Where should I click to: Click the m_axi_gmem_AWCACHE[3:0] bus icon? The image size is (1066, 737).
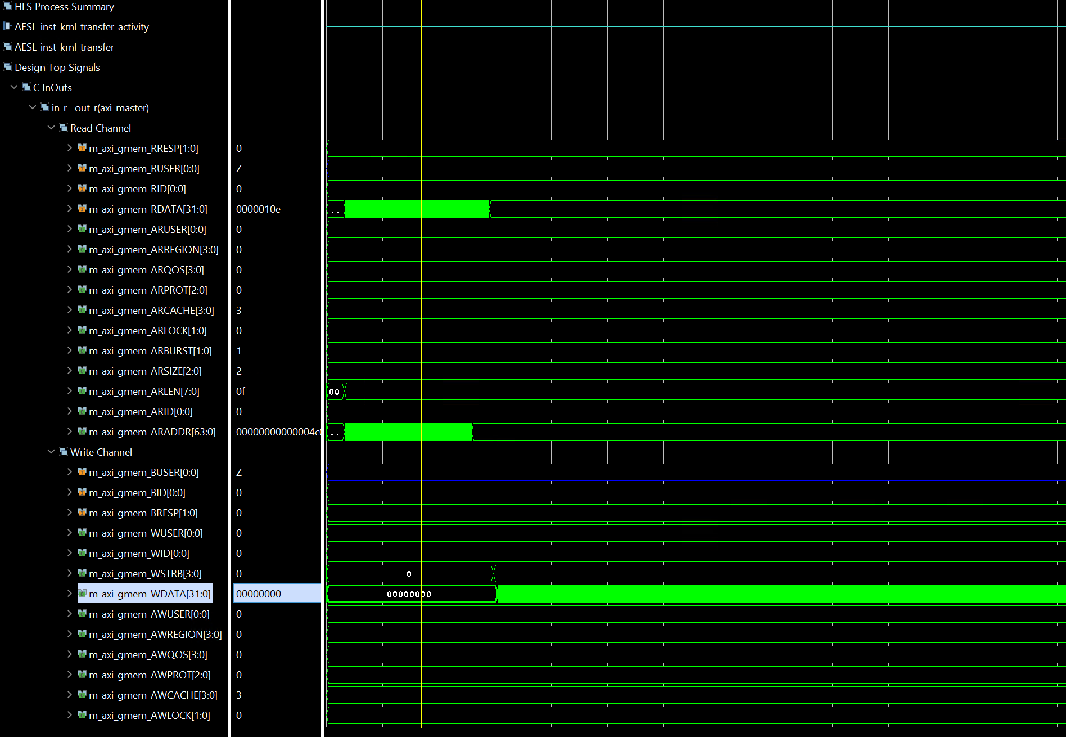pyautogui.click(x=82, y=695)
